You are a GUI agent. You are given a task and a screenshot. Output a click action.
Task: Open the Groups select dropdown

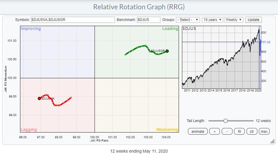188,20
